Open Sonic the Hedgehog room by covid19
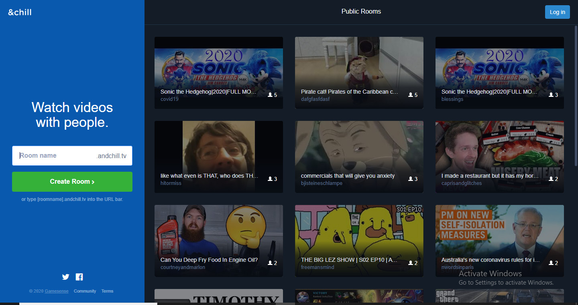Viewport: 578px width, 305px height. click(219, 73)
